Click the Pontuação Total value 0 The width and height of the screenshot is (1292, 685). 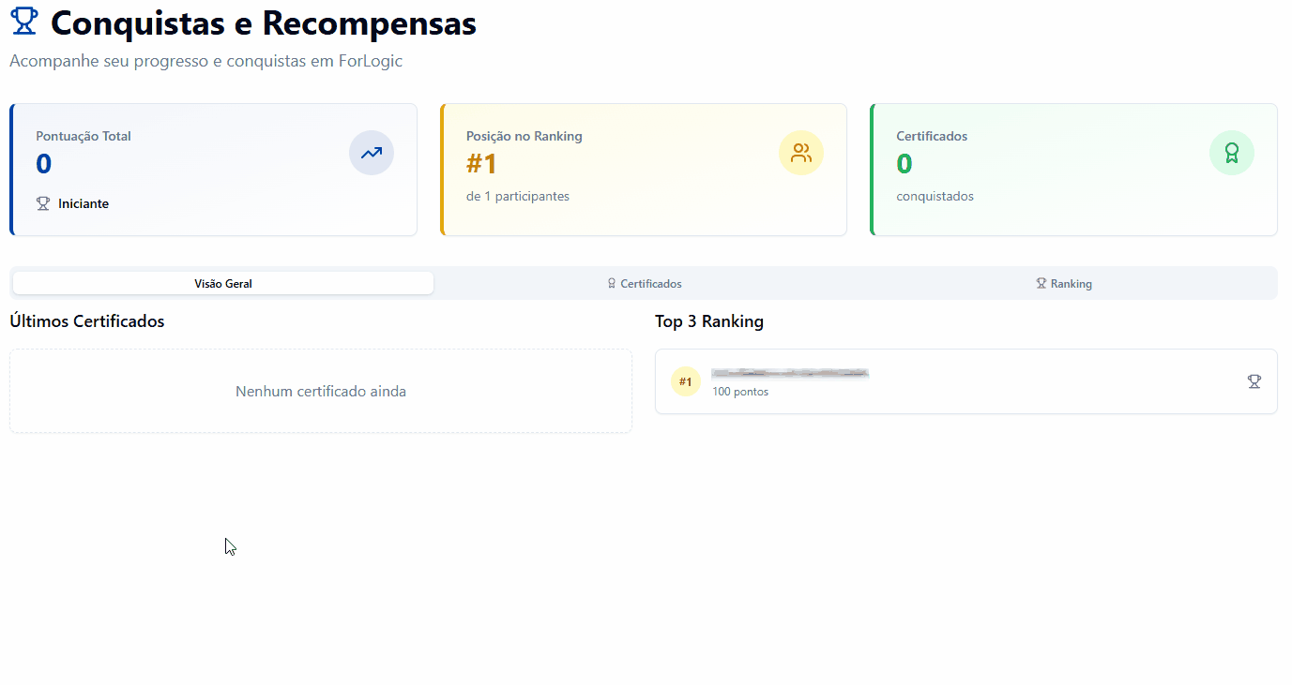click(x=44, y=164)
